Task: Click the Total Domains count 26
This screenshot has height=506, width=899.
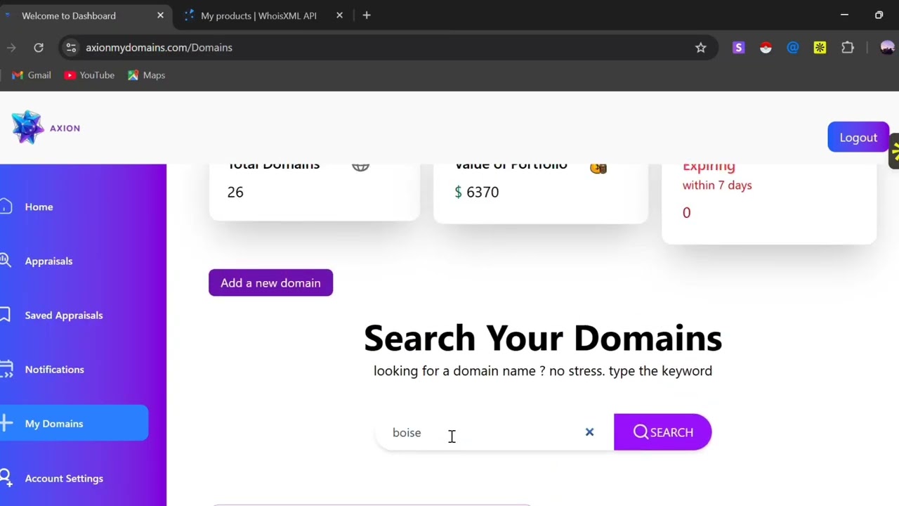Action: 235,192
